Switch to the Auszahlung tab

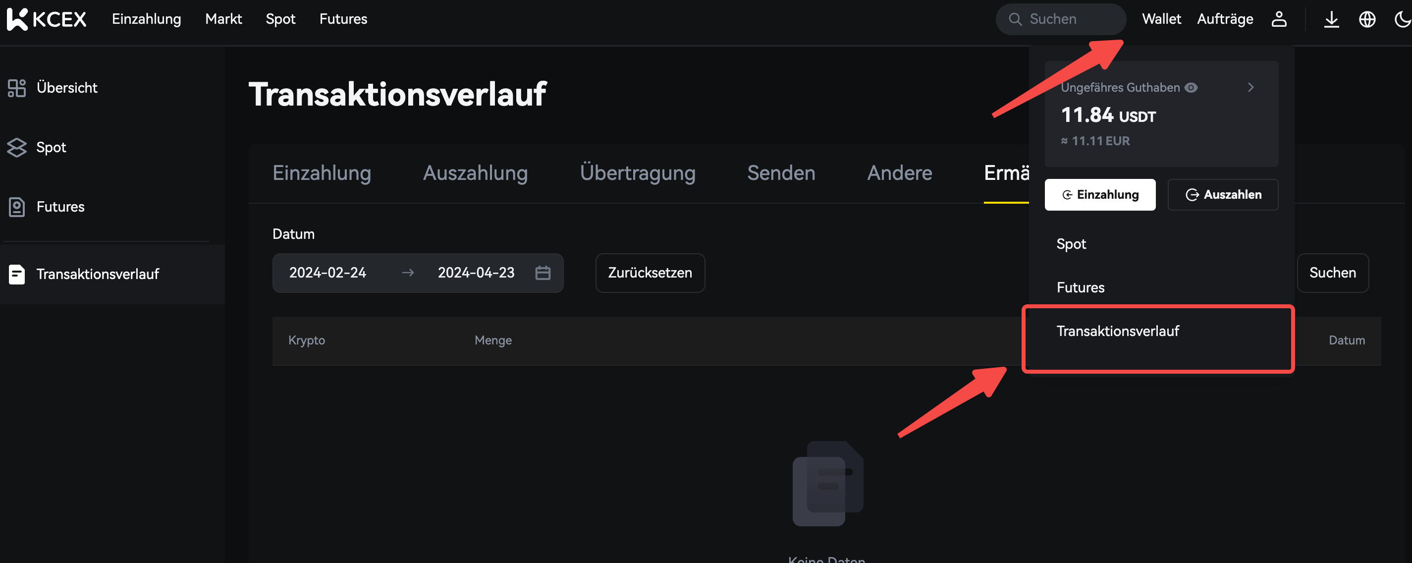tap(475, 173)
